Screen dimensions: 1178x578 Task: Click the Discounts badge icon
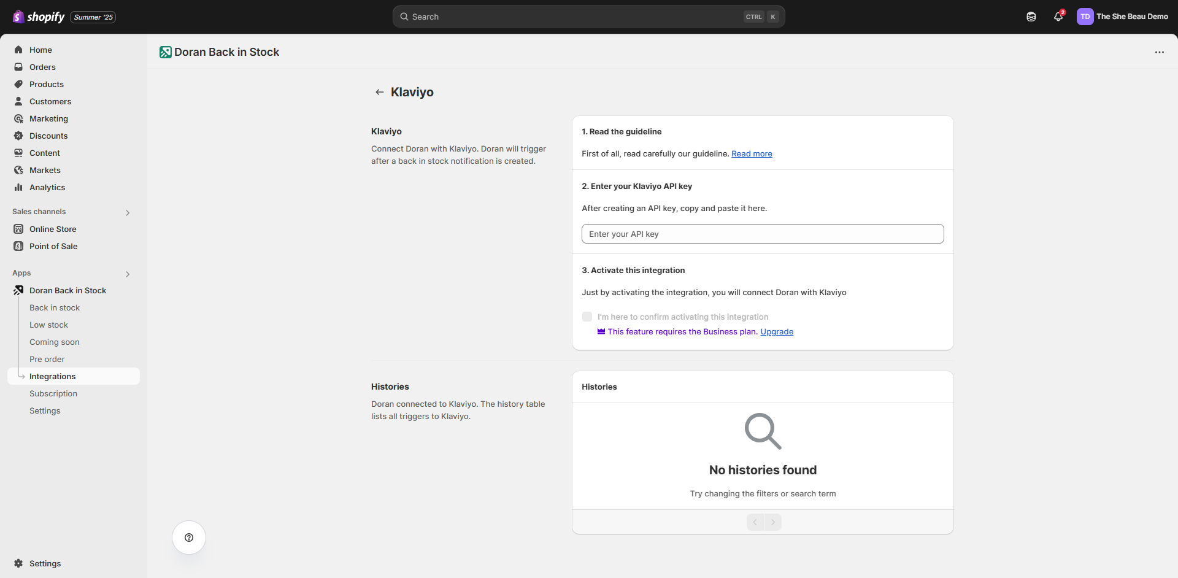tap(18, 136)
